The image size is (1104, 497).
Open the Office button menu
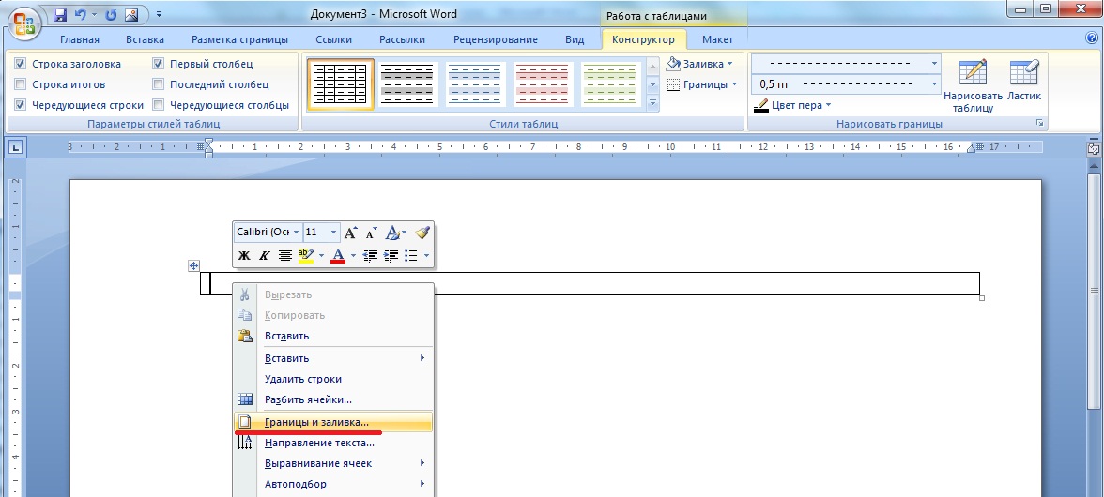click(24, 23)
